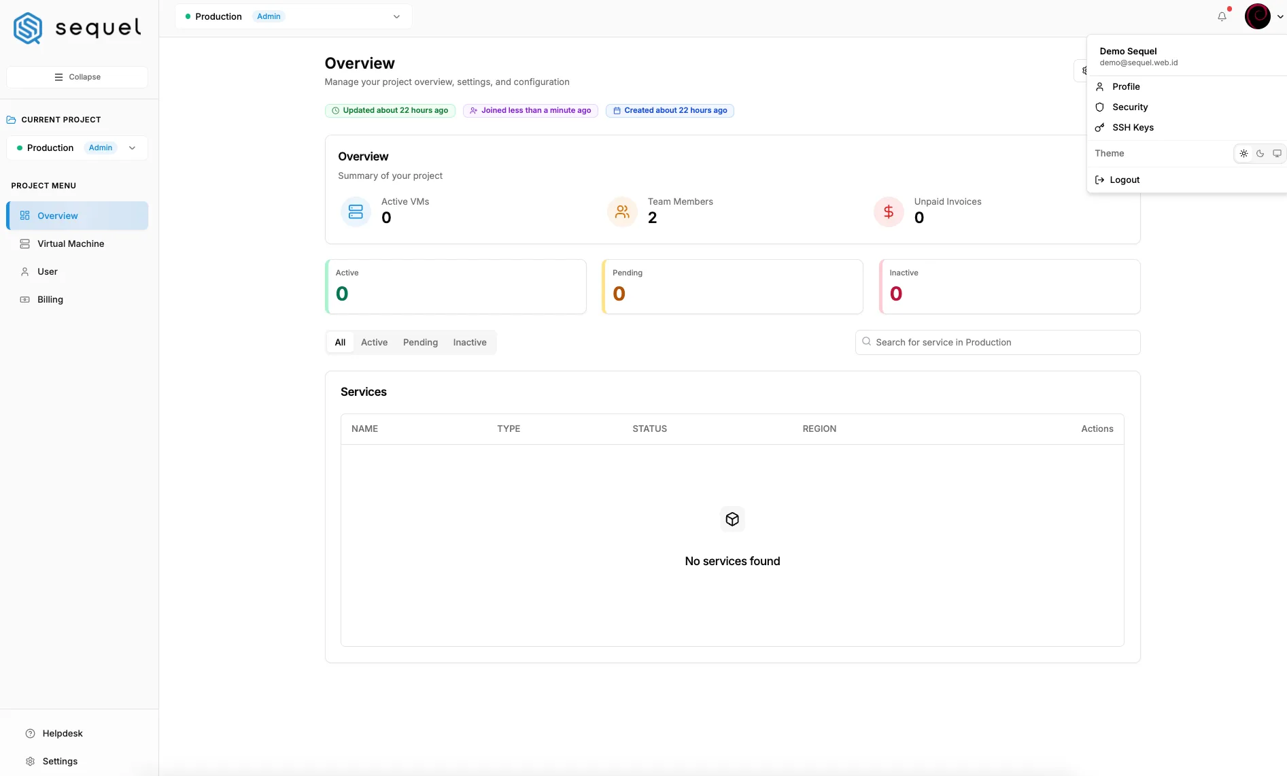Click the Team Members people icon
This screenshot has height=776, width=1287.
coord(622,212)
